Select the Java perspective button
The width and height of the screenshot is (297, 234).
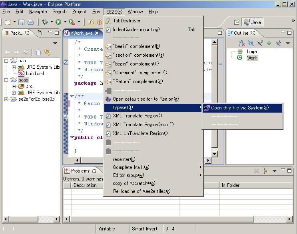click(253, 22)
